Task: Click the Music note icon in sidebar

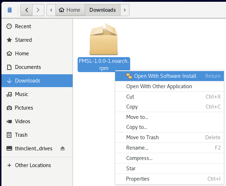Action: pyautogui.click(x=10, y=94)
